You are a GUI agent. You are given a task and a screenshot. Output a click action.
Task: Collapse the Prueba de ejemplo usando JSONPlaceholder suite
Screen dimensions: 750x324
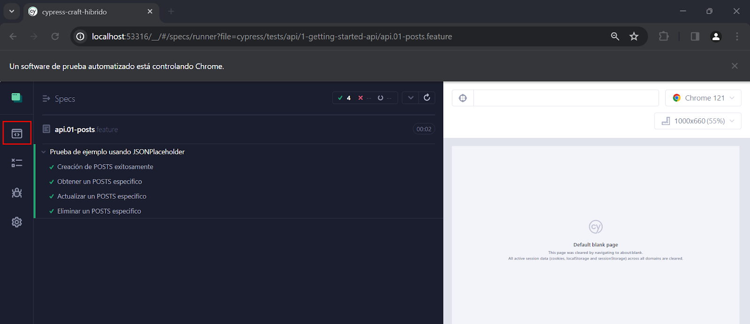point(117,152)
